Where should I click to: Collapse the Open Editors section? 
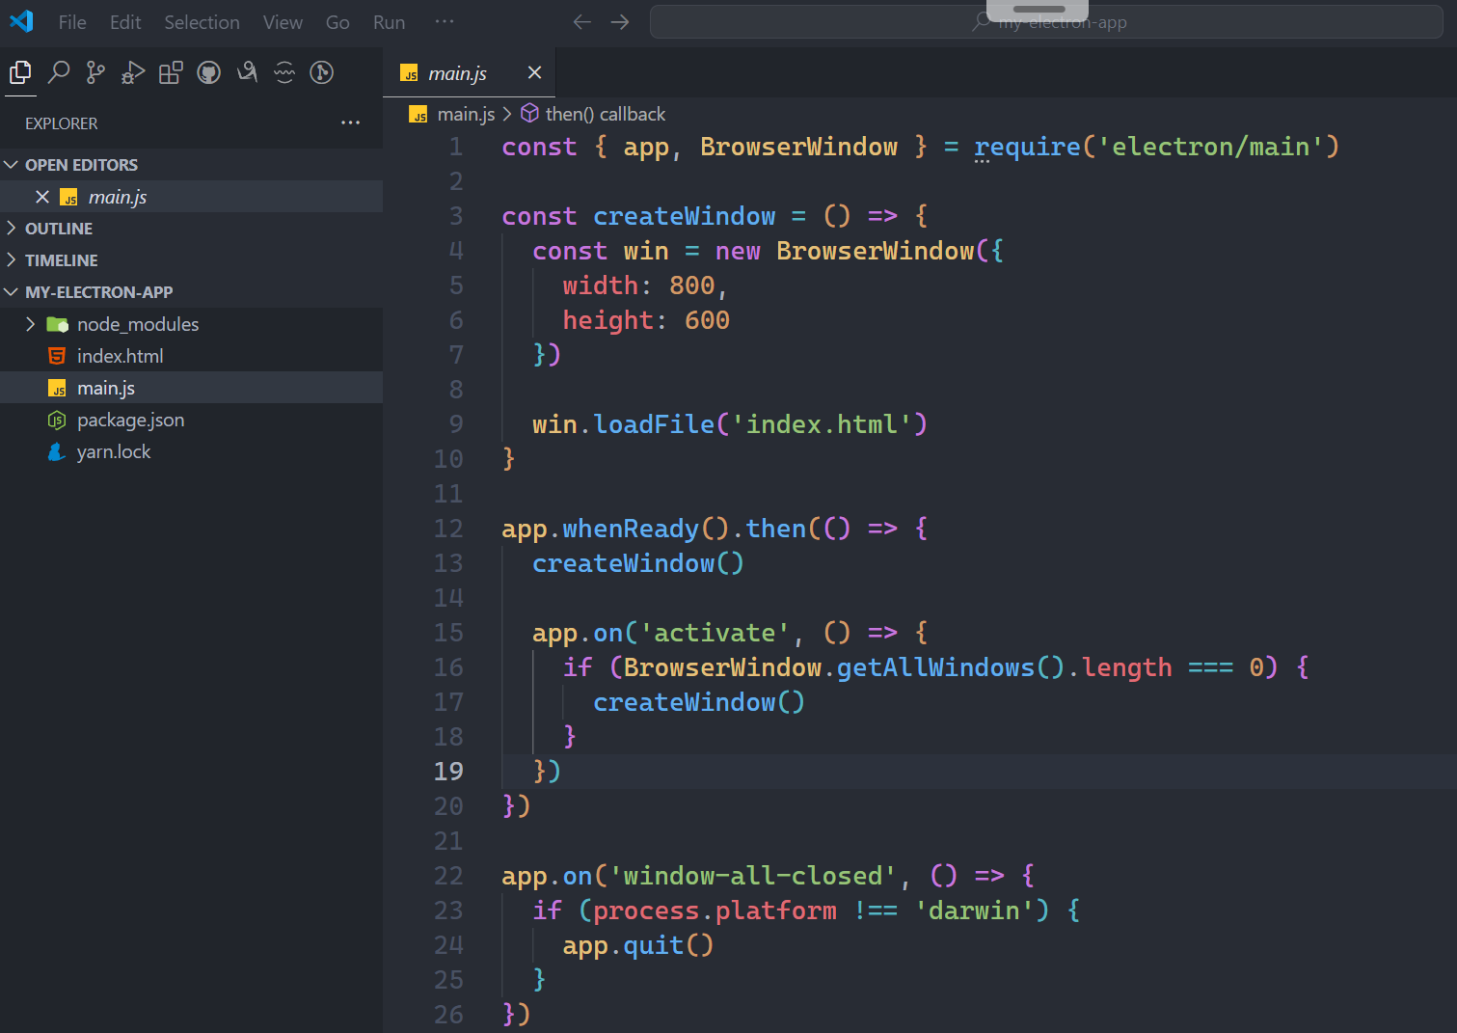click(x=12, y=165)
